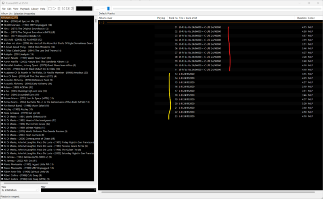Select Albert Collins Cold Snap (MFSL)
Screen dimensions: 323x199
[x=27, y=179]
